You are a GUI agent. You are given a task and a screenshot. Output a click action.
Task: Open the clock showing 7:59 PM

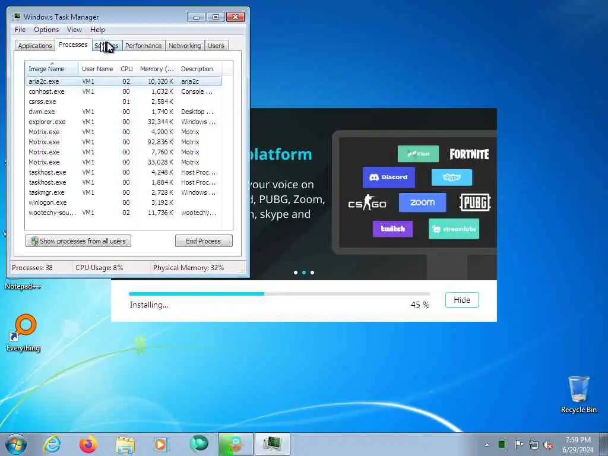pyautogui.click(x=578, y=444)
